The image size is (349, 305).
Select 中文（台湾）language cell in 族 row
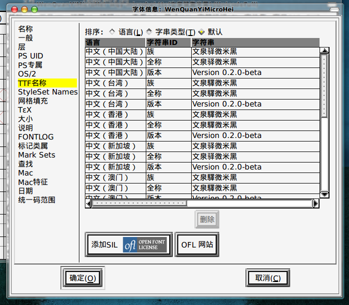pos(115,83)
